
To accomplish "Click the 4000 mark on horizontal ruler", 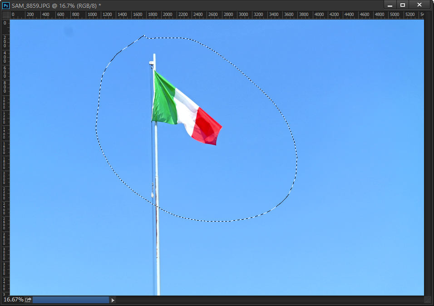I will click(319, 15).
